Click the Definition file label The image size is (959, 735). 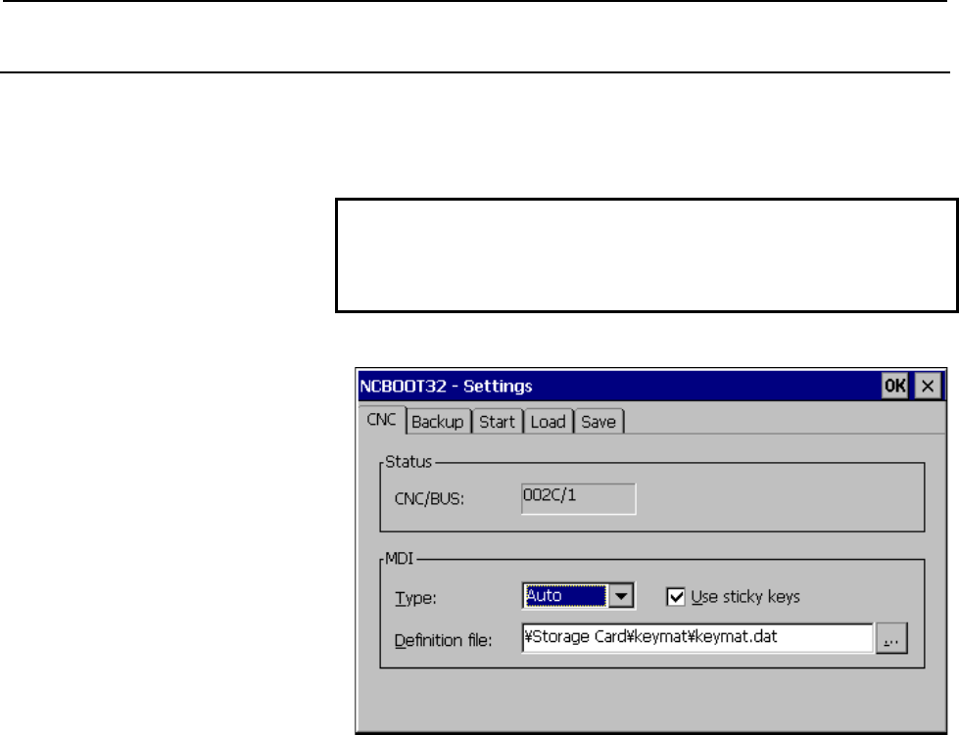[444, 640]
